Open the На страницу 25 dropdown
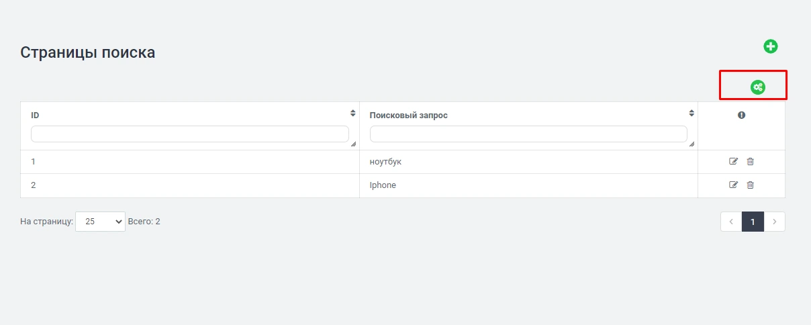The height and width of the screenshot is (325, 811). pyautogui.click(x=100, y=222)
